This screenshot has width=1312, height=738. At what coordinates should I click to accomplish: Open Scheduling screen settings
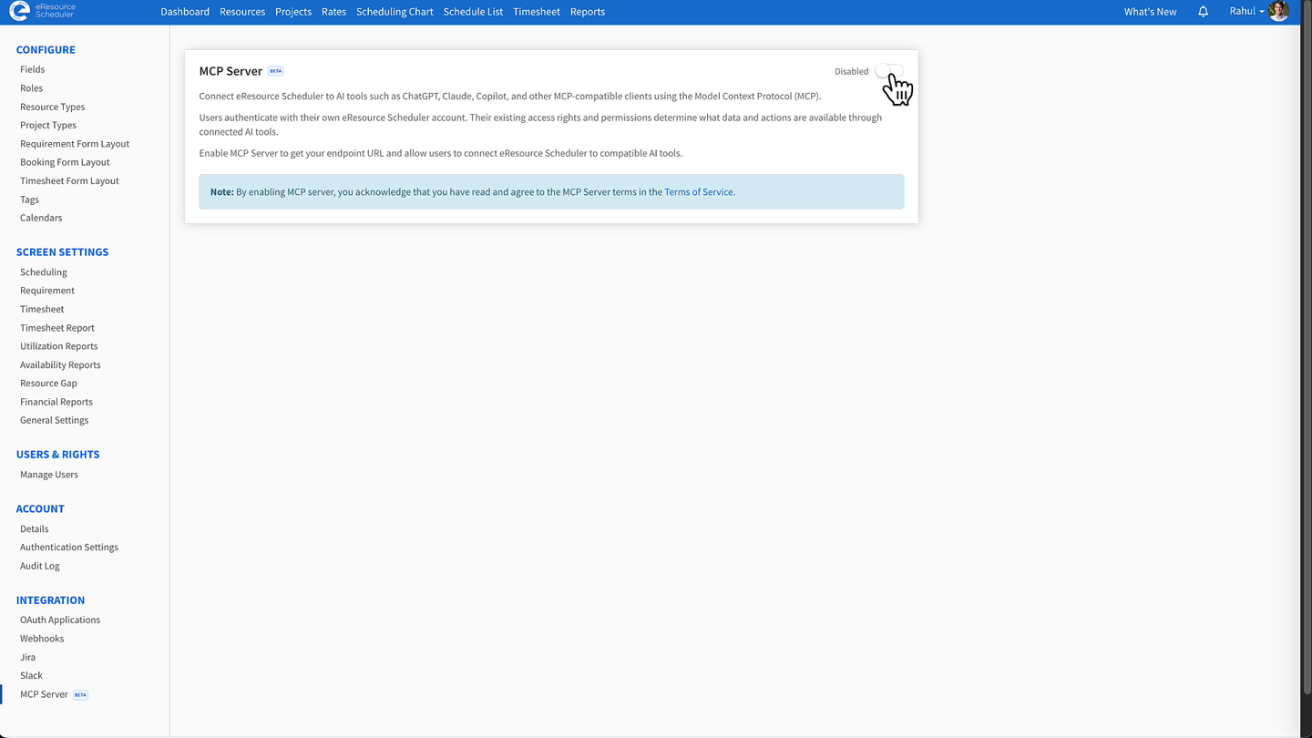[44, 272]
